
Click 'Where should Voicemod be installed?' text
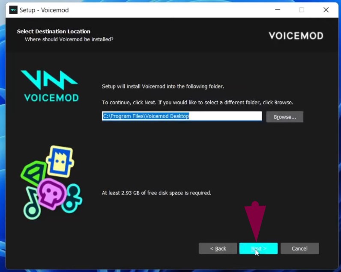69,39
